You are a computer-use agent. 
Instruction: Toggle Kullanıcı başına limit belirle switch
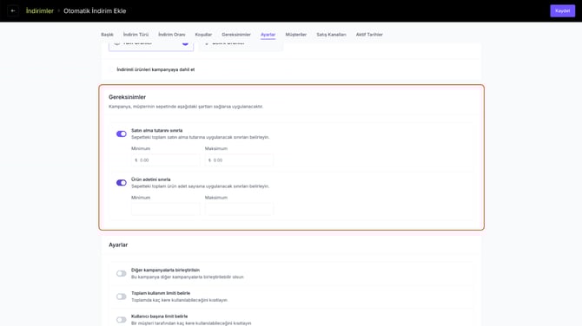click(x=122, y=320)
